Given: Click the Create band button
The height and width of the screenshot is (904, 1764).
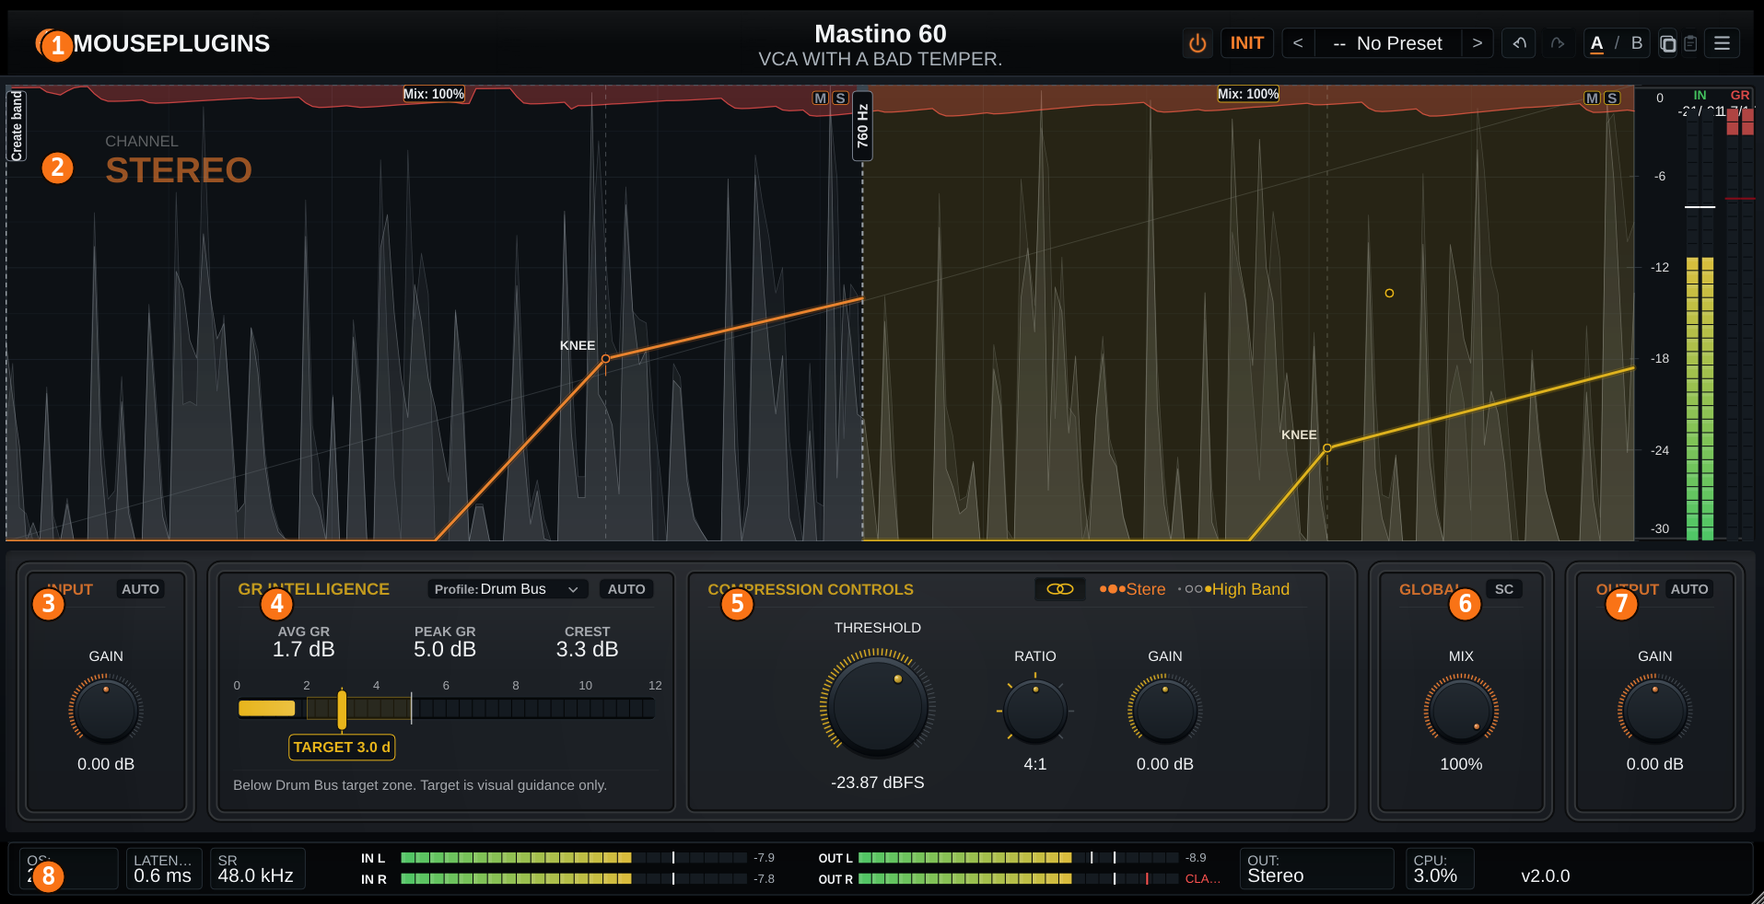Looking at the screenshot, I should pyautogui.click(x=17, y=126).
